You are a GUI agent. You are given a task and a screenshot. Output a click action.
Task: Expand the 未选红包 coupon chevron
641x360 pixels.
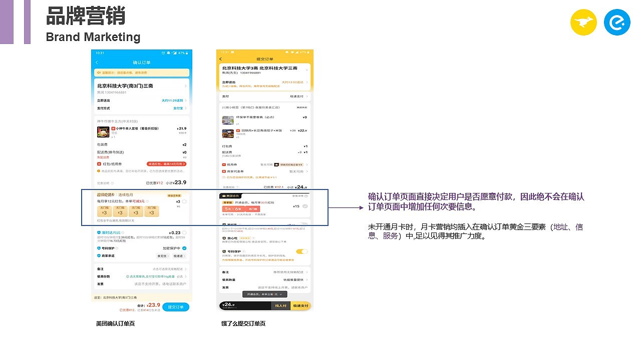pyautogui.click(x=185, y=163)
